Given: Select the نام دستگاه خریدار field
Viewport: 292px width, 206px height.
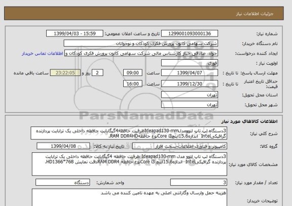Looking at the screenshot, I should click(140, 44).
